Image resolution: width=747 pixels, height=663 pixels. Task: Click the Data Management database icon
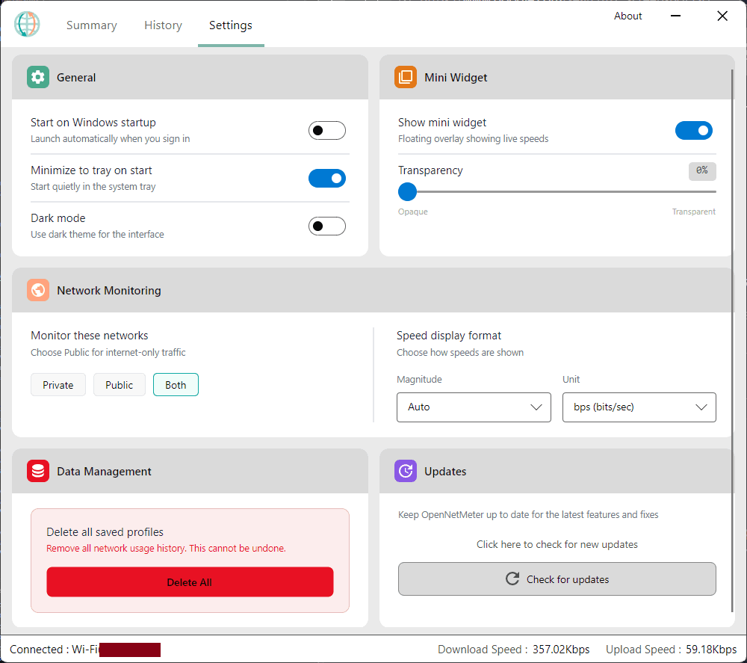pos(38,471)
